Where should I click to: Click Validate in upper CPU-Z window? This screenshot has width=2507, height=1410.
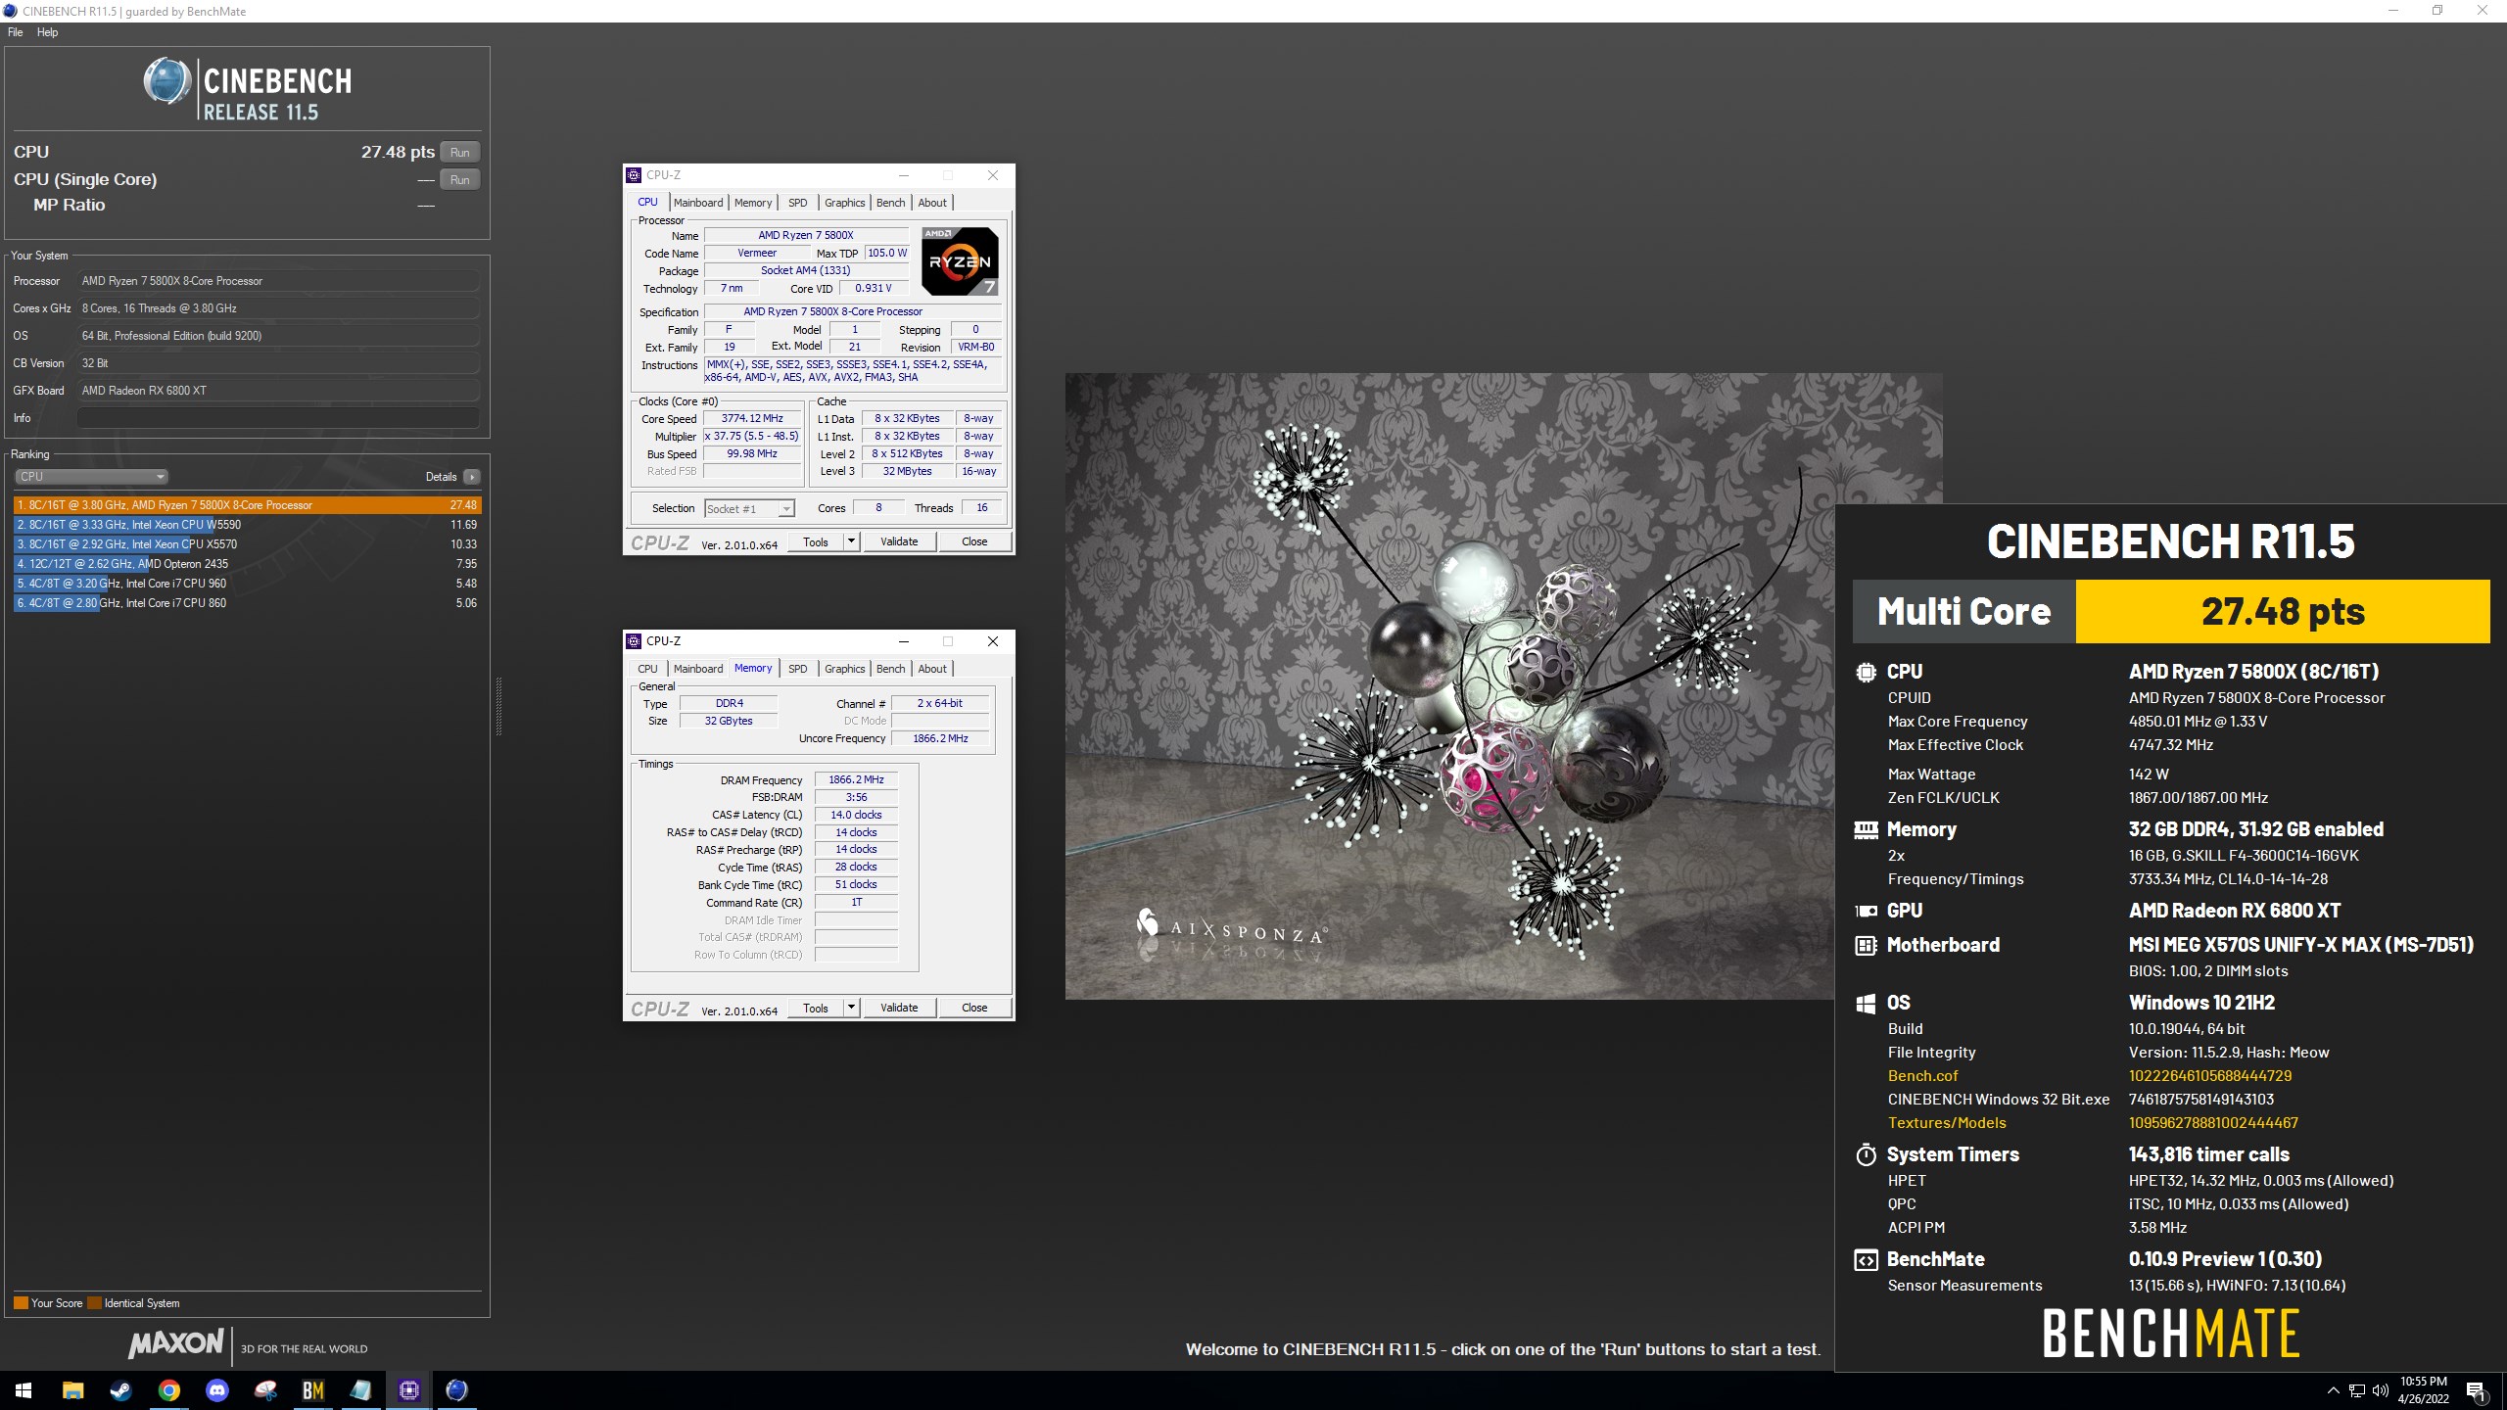pyautogui.click(x=899, y=541)
